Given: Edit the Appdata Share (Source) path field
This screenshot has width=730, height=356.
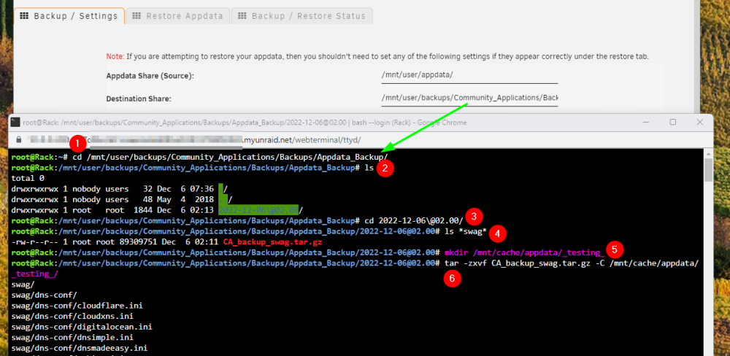Looking at the screenshot, I should click(x=469, y=75).
